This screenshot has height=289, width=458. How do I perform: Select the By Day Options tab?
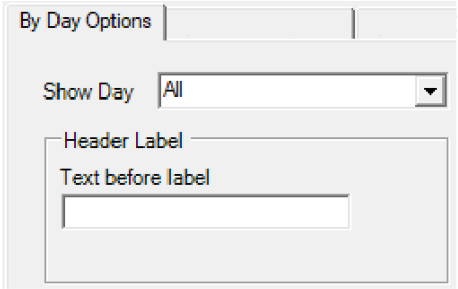85,21
